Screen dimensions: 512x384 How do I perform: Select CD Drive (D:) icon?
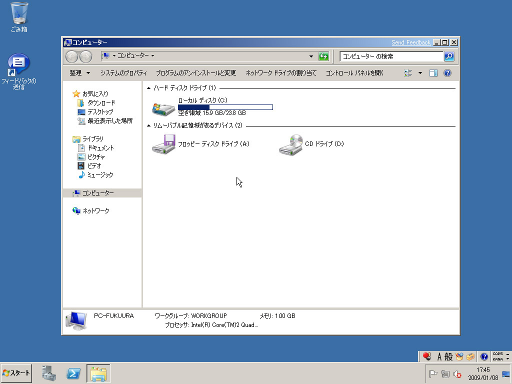pos(290,144)
